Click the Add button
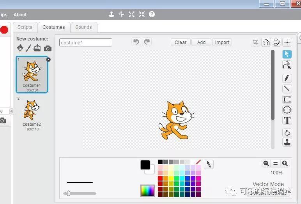Viewport: 301px width, 204px height. click(201, 42)
